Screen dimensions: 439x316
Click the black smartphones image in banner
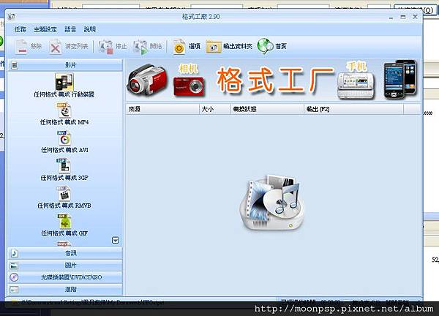400,79
